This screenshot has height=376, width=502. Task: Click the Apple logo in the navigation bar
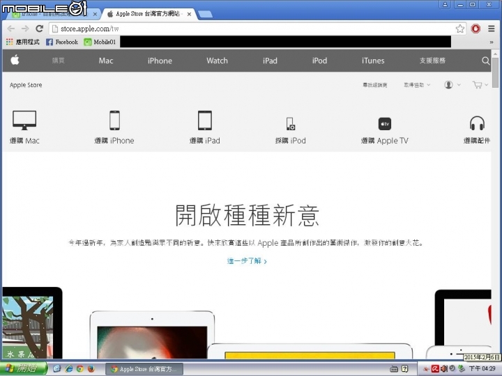tap(15, 60)
